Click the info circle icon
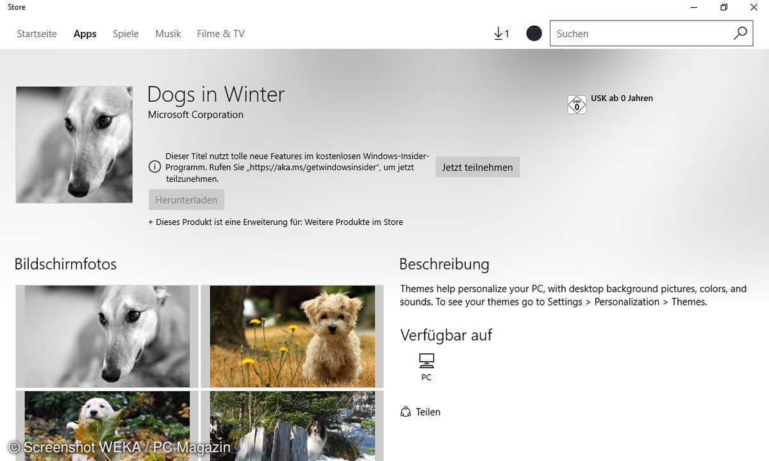Screen dimensions: 769x461 tap(154, 167)
